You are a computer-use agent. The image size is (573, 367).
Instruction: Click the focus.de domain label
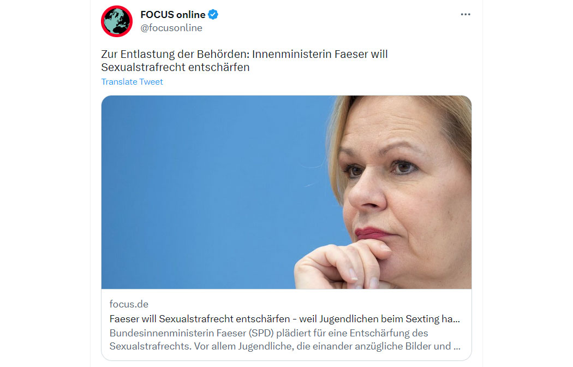tap(129, 304)
